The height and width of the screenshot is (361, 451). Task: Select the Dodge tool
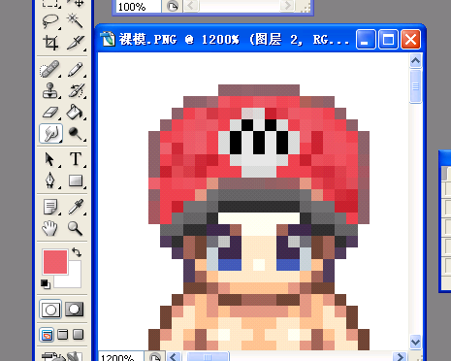pyautogui.click(x=76, y=133)
